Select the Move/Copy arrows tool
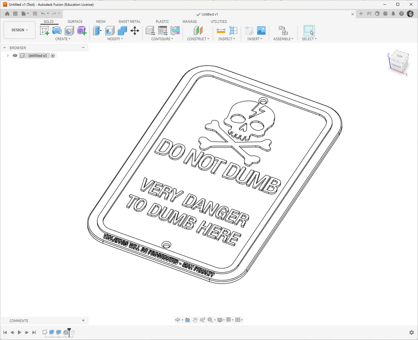 (135, 31)
